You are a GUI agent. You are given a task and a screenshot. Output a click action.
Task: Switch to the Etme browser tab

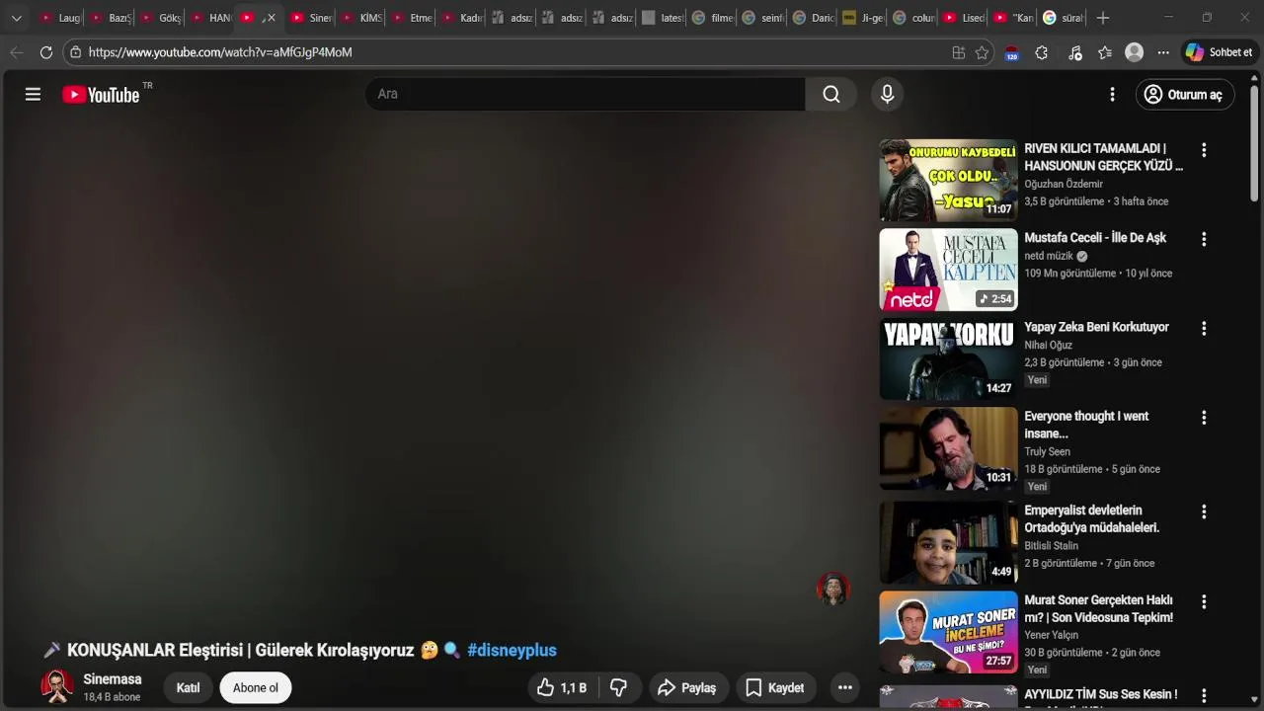point(411,18)
